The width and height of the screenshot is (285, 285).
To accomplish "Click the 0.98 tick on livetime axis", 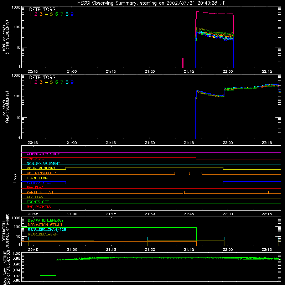I will 16,258.
